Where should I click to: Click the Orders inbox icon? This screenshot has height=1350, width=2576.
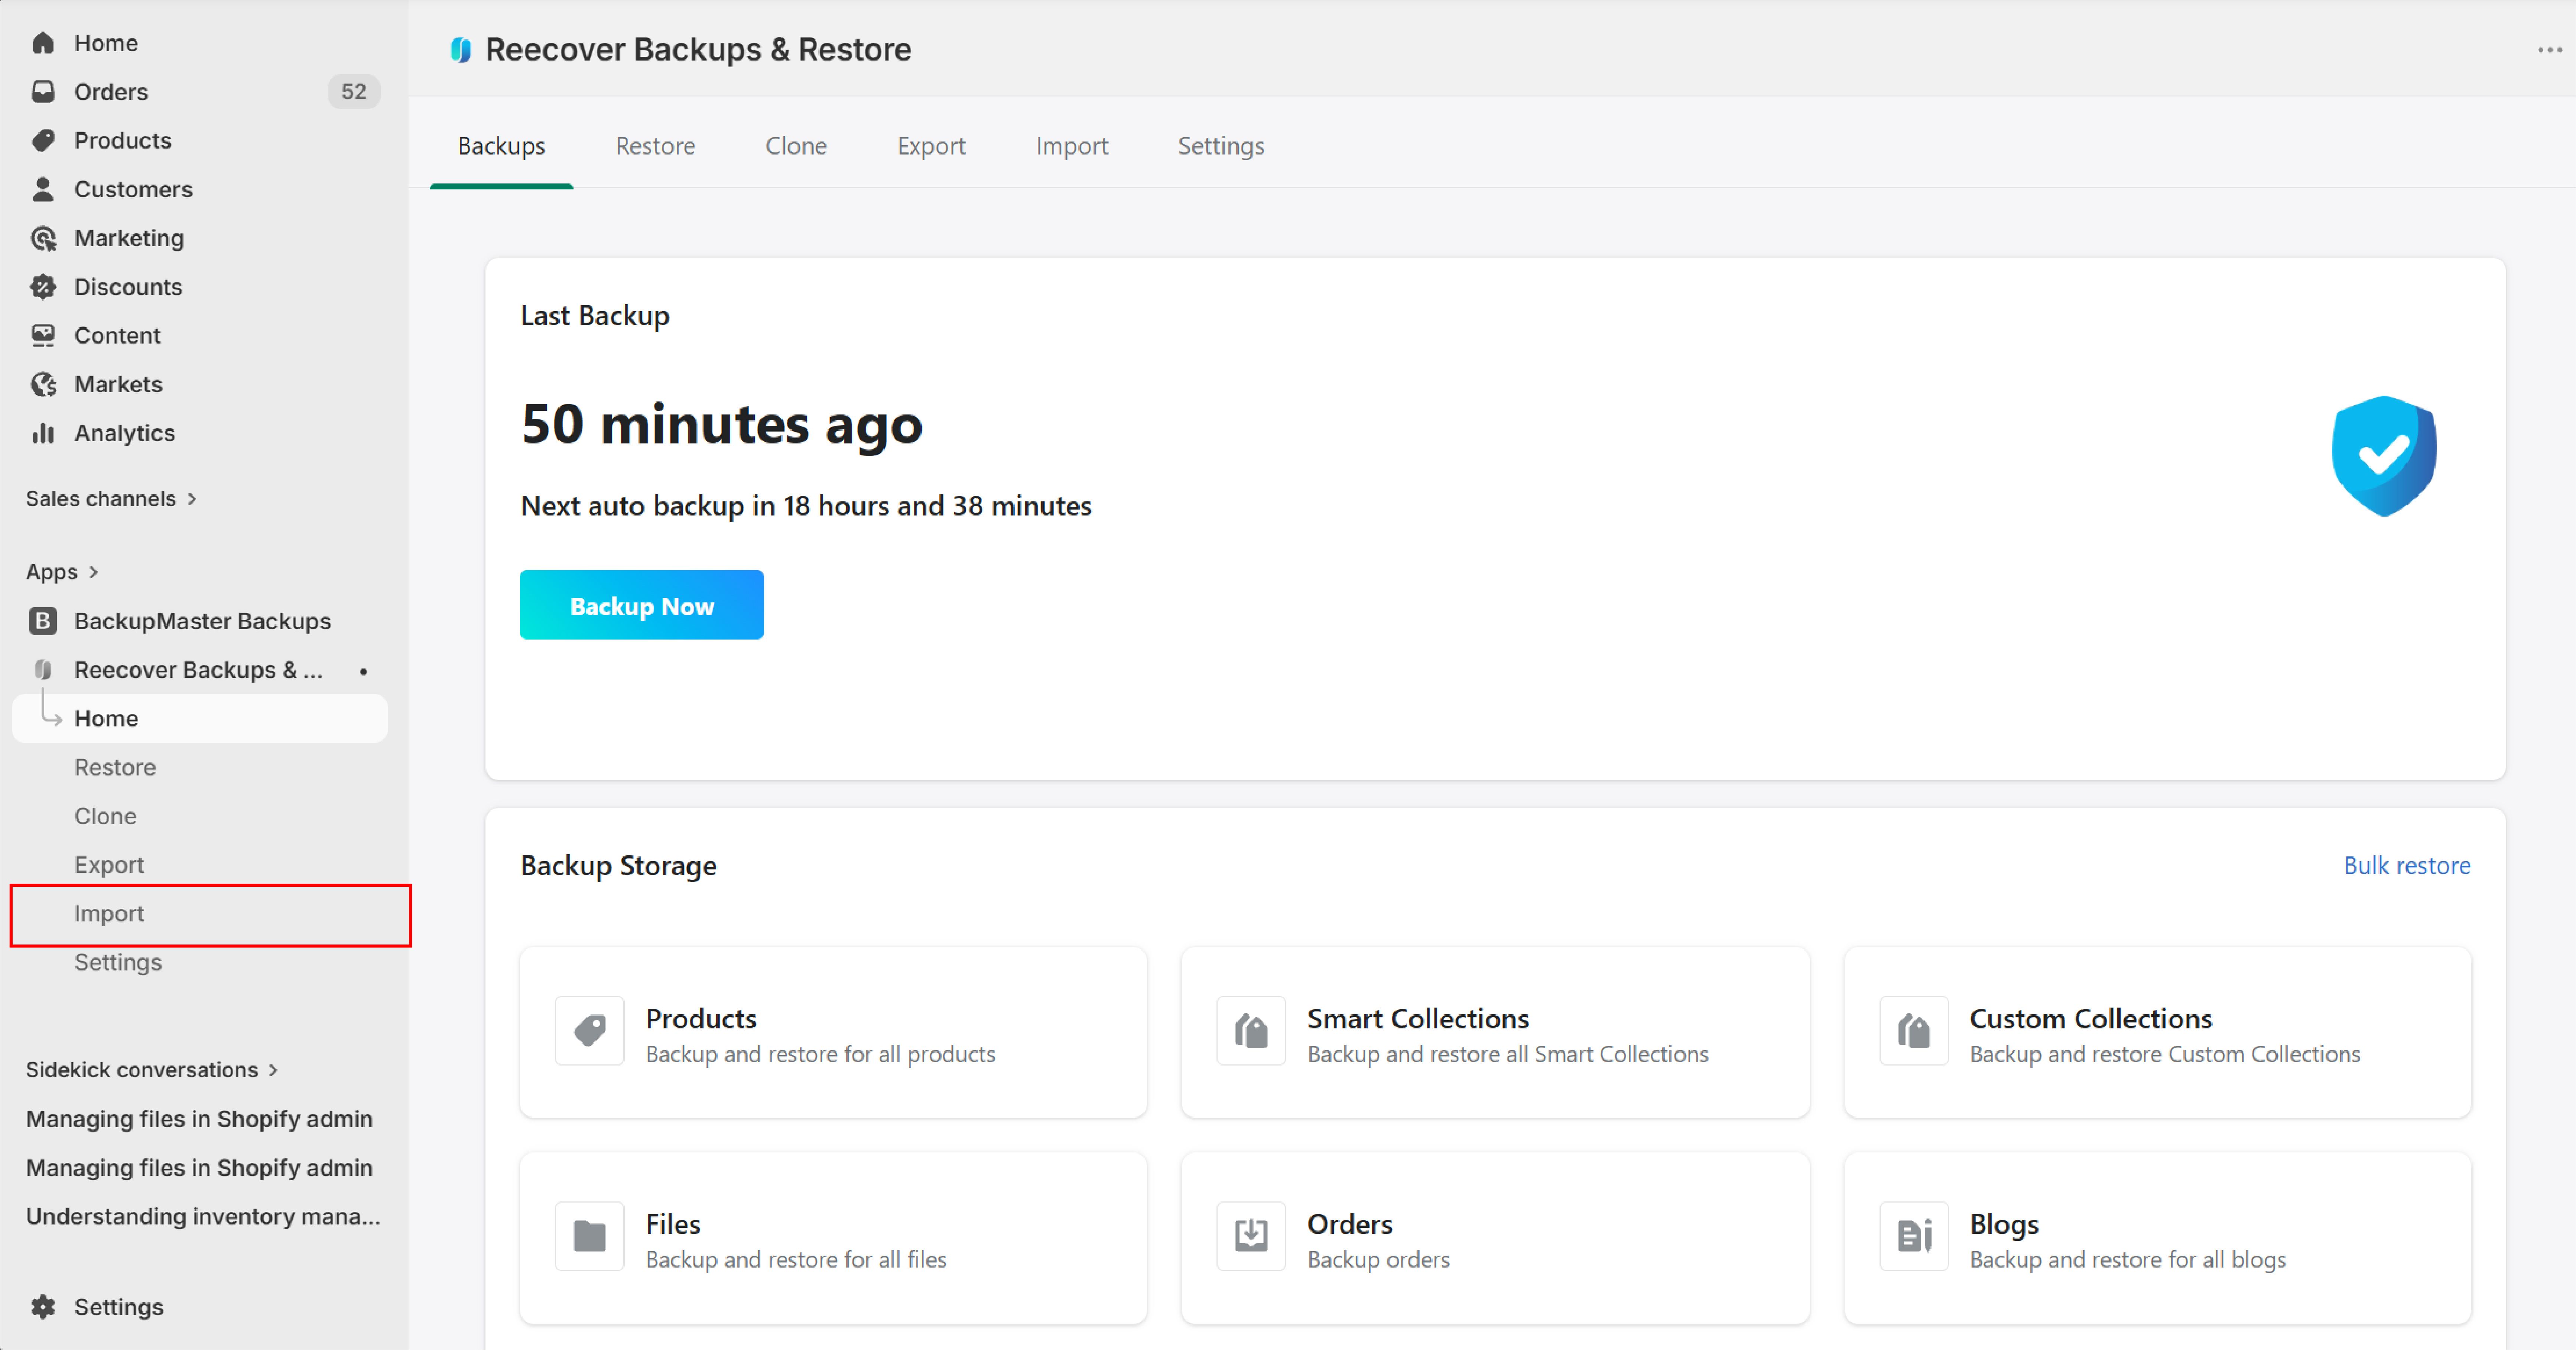pos(43,92)
